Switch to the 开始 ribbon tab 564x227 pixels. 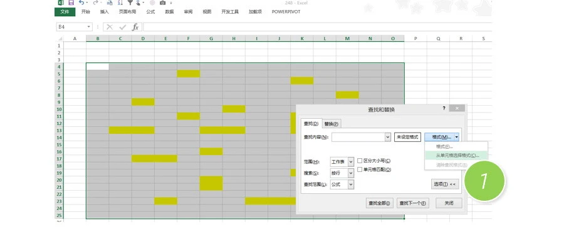[x=86, y=12]
